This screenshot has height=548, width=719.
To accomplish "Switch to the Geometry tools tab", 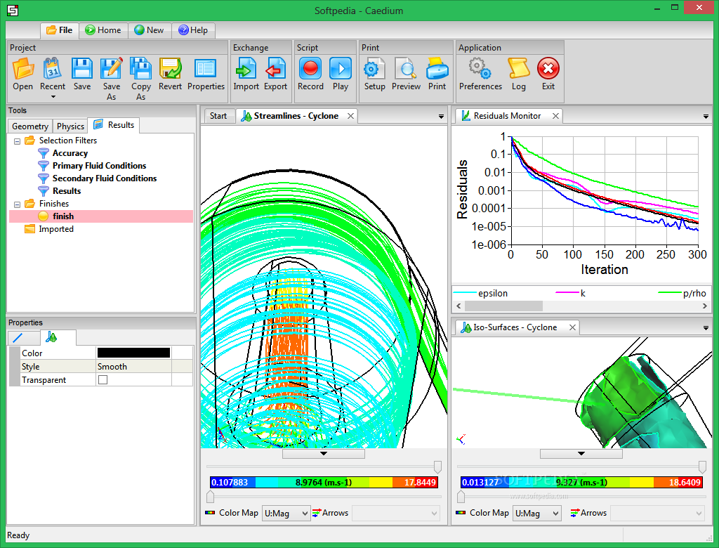I will [x=30, y=126].
